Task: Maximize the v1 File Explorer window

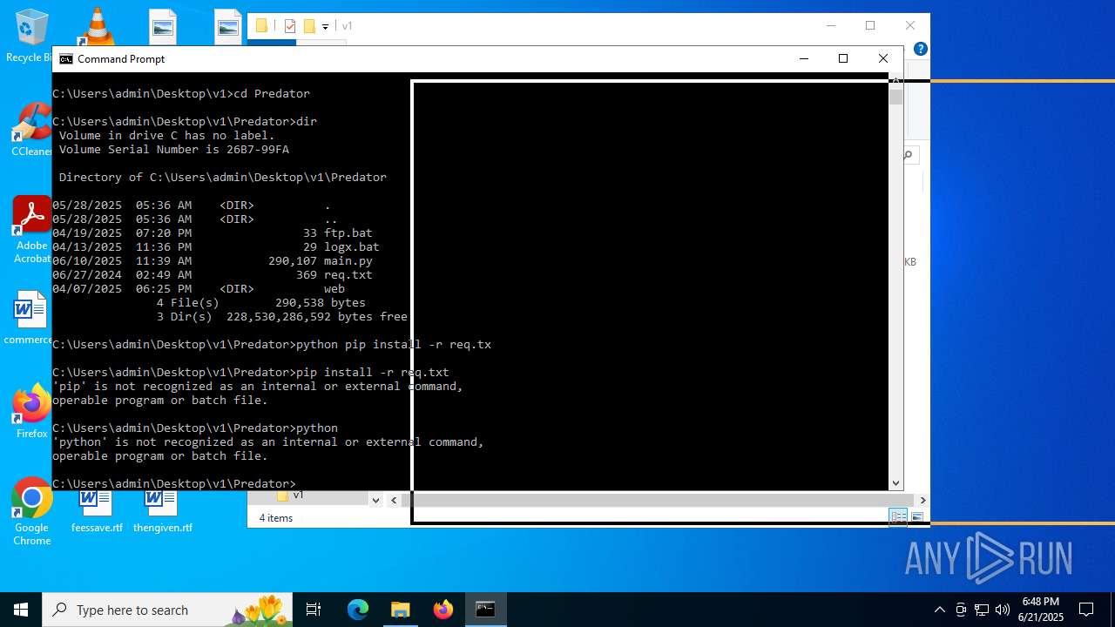Action: (870, 26)
